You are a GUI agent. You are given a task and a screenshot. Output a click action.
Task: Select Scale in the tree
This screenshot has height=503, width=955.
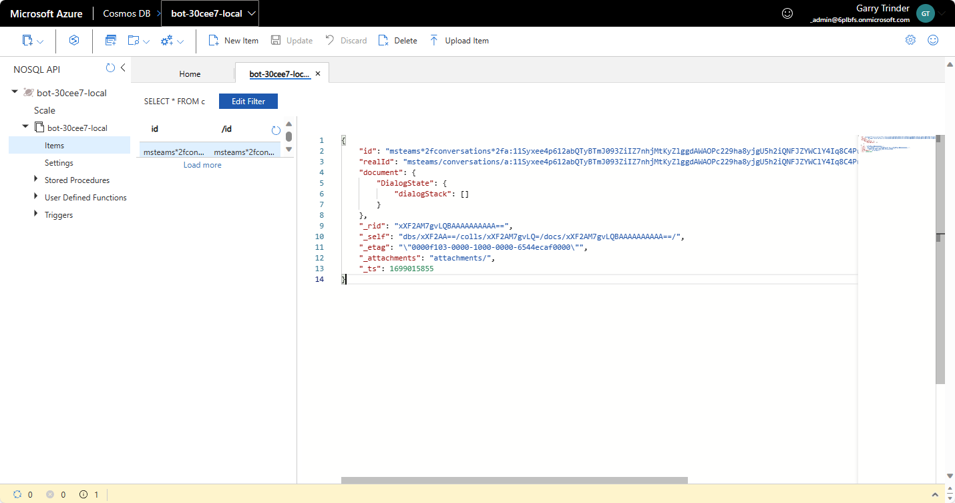[x=45, y=110]
